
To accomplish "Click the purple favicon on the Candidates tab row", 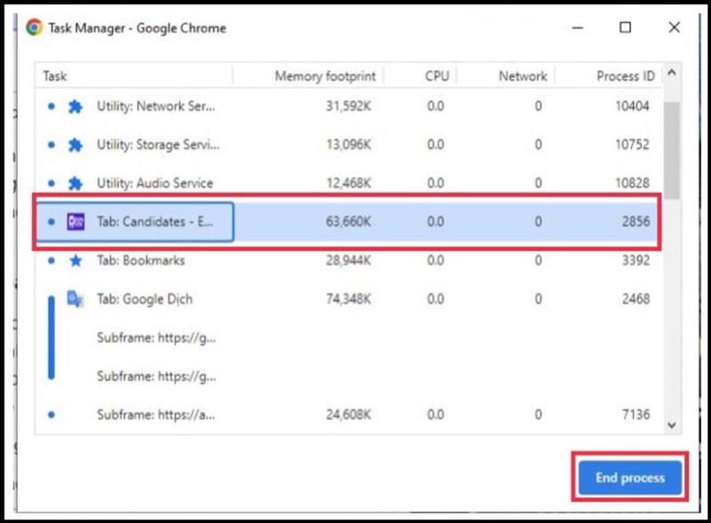I will coord(75,222).
